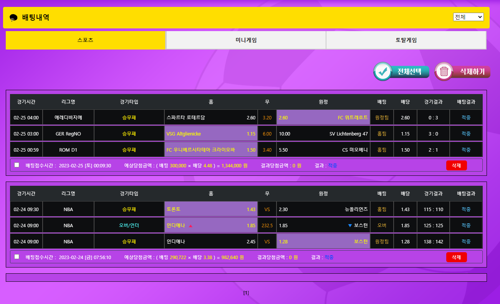Click the highlighted FC 위트레흐트 away cell
The image size is (500, 304).
(323, 117)
